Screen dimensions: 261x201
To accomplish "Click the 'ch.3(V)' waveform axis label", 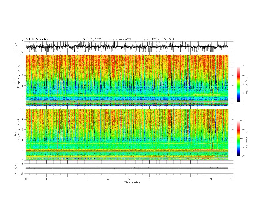I will pos(16,169).
